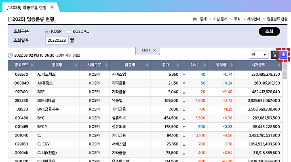Sort by 시장구분 column arrows
This screenshot has width=291, height=162.
[x=106, y=65]
